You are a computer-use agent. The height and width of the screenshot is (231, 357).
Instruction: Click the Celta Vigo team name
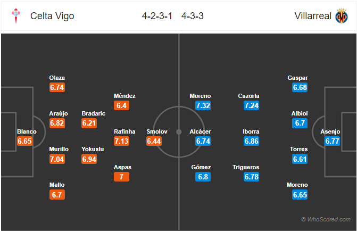pyautogui.click(x=52, y=16)
